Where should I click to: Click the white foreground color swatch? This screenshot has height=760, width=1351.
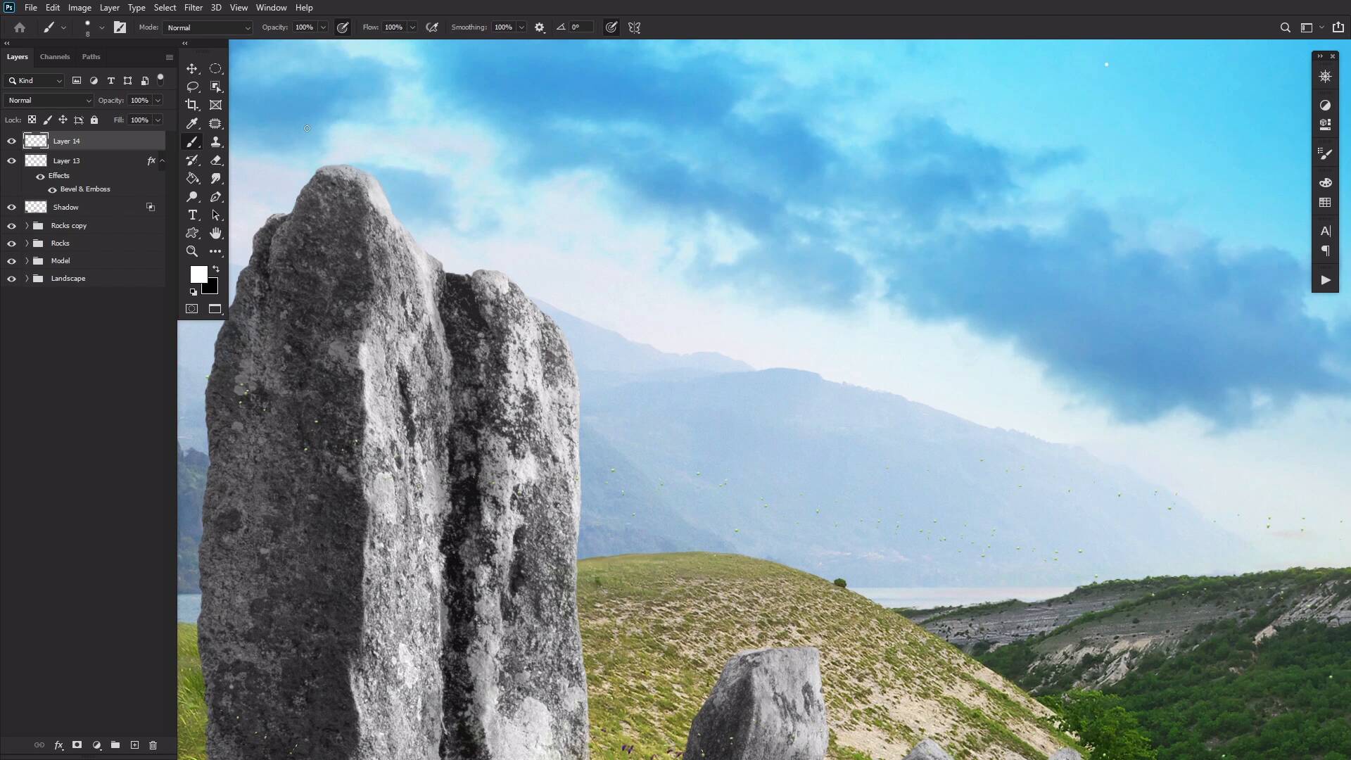198,274
